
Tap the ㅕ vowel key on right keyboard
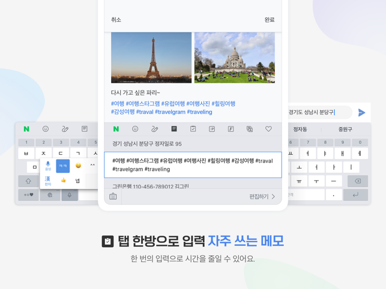click(x=308, y=153)
